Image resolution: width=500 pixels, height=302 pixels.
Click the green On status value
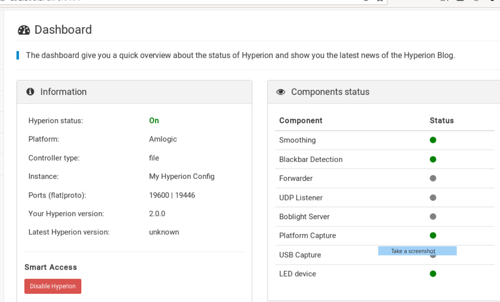coord(154,120)
